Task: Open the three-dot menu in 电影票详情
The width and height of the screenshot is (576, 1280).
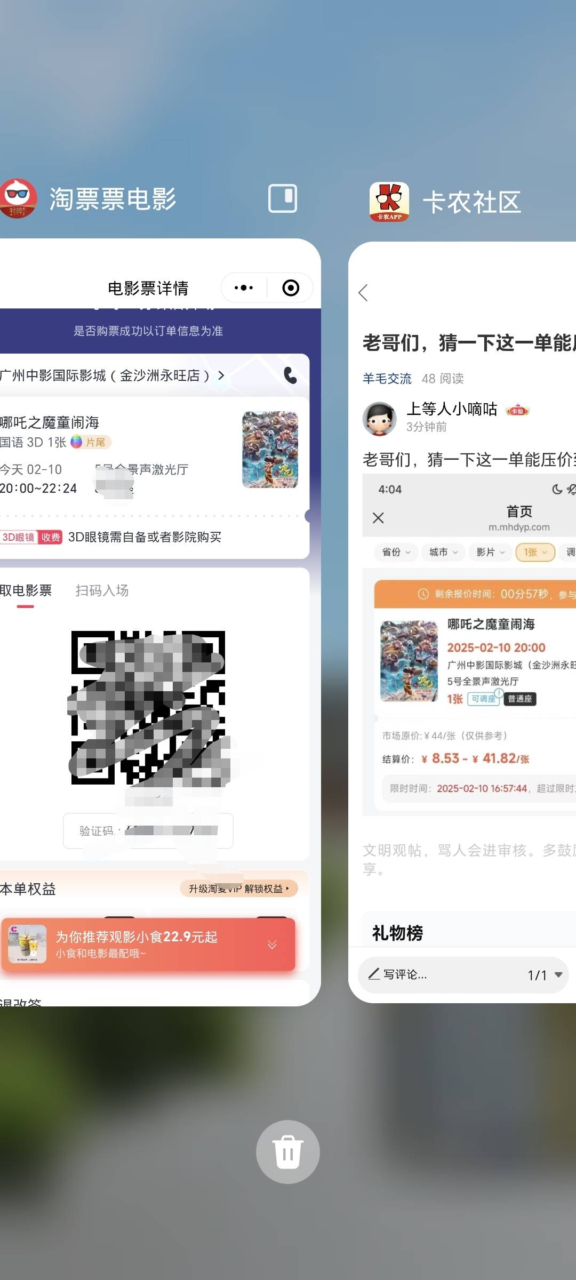Action: (244, 288)
